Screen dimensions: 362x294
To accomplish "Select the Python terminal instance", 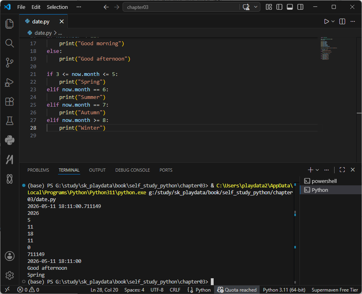I will [331, 190].
